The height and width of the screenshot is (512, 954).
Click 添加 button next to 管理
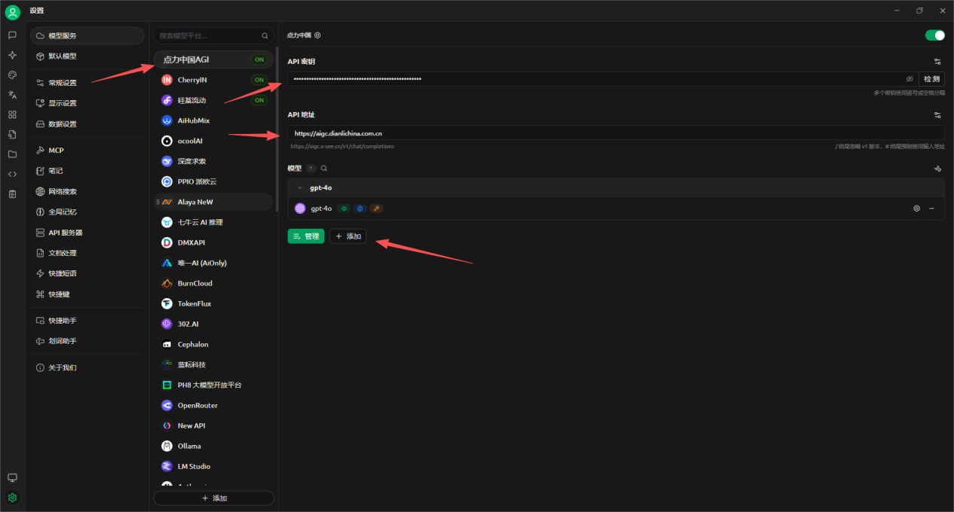348,236
